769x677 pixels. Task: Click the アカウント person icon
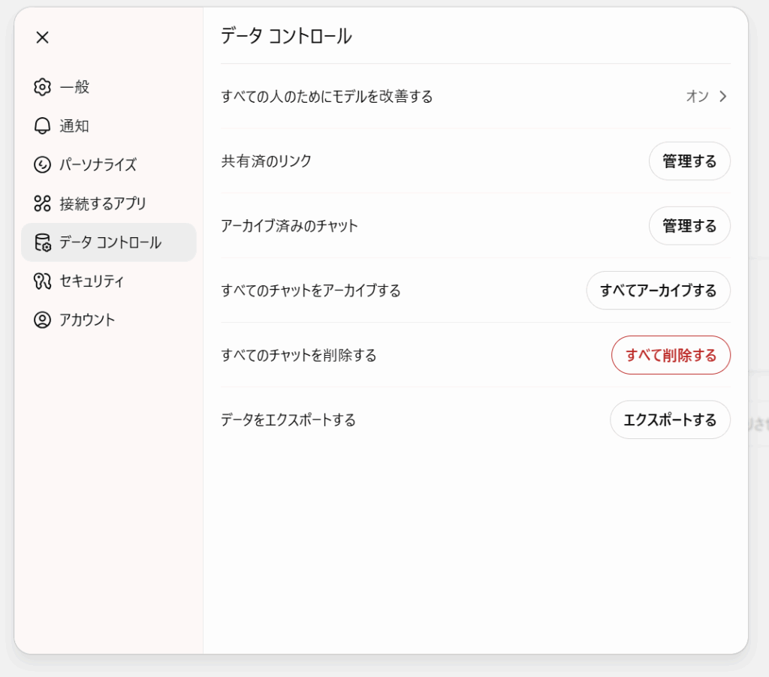pyautogui.click(x=42, y=320)
